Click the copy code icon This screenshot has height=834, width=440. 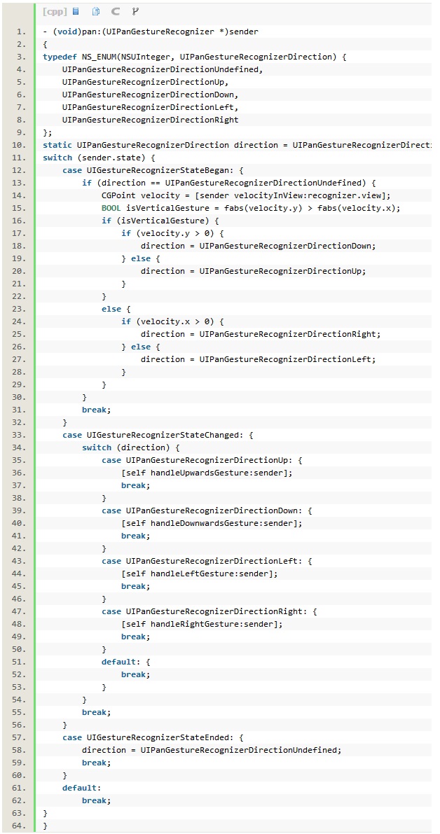coord(96,12)
